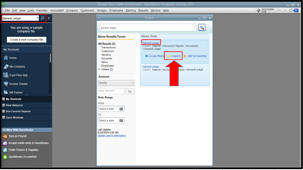Click the To Select a date field

point(111,120)
